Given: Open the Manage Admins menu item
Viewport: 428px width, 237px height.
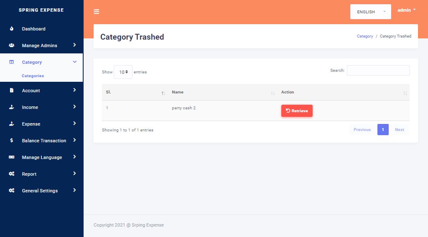Looking at the screenshot, I should (41, 45).
